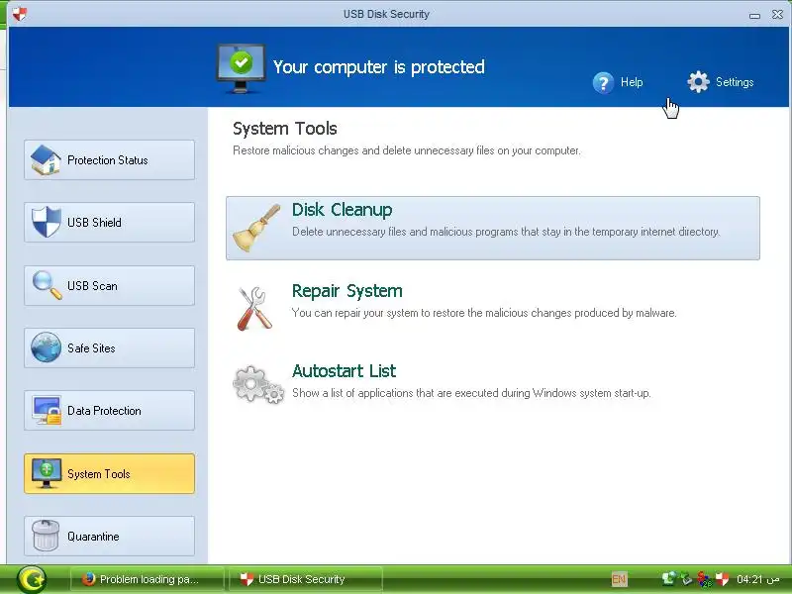Minimize the USB Disk Security window
This screenshot has width=792, height=594.
754,15
